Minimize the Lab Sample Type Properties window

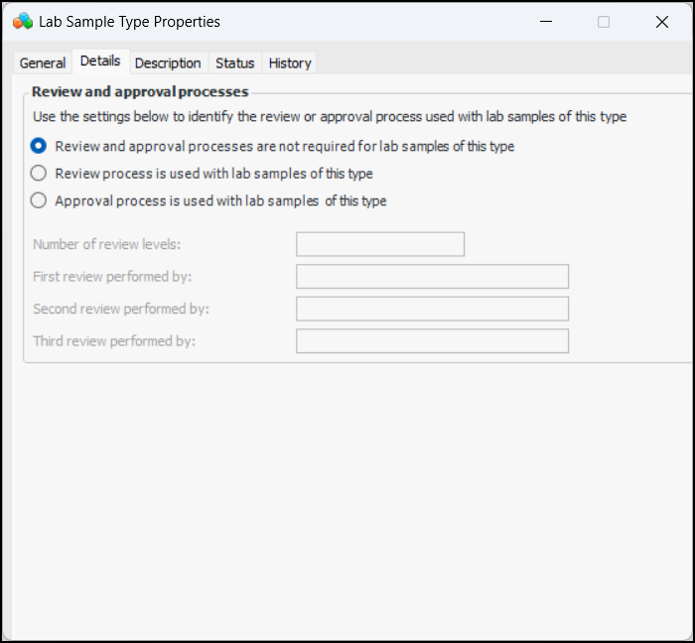point(544,22)
